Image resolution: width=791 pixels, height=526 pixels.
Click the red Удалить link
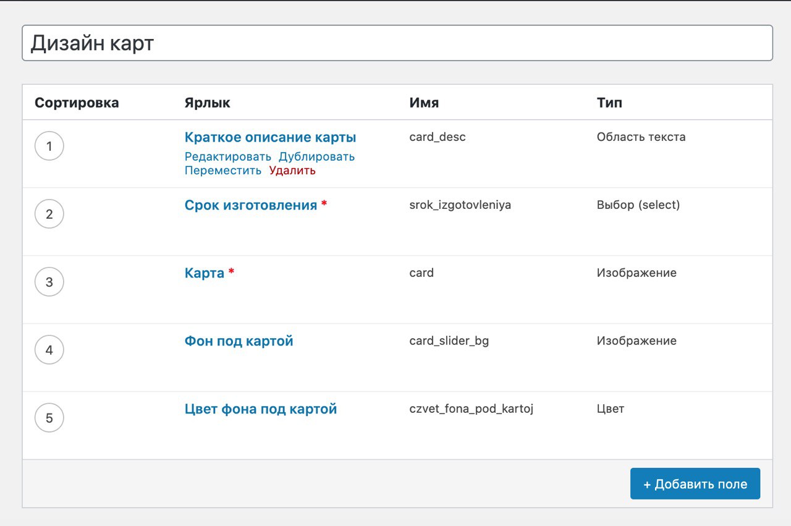pyautogui.click(x=292, y=171)
